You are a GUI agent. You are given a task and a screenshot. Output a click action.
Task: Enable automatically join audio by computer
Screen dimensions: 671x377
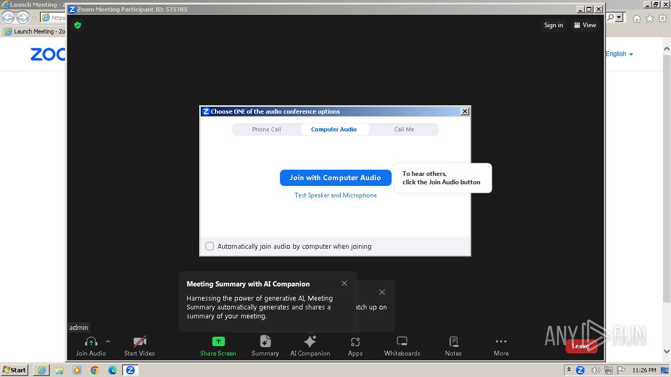pyautogui.click(x=210, y=246)
